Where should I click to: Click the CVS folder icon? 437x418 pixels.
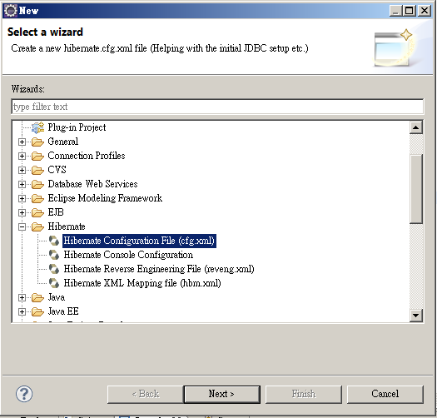click(x=37, y=170)
